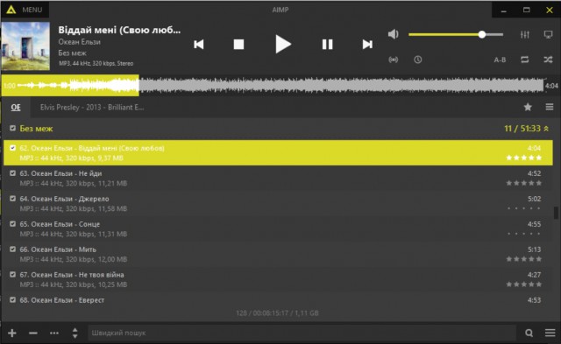Open sort options arrows at bottom
561x344 pixels.
pos(75,333)
